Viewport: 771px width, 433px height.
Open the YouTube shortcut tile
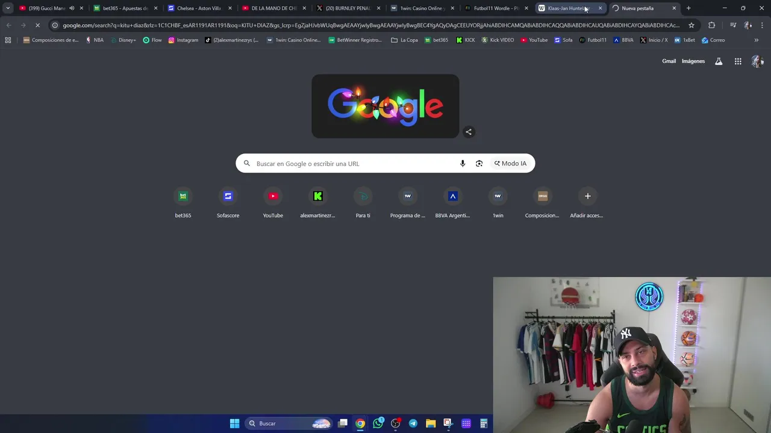(x=273, y=203)
